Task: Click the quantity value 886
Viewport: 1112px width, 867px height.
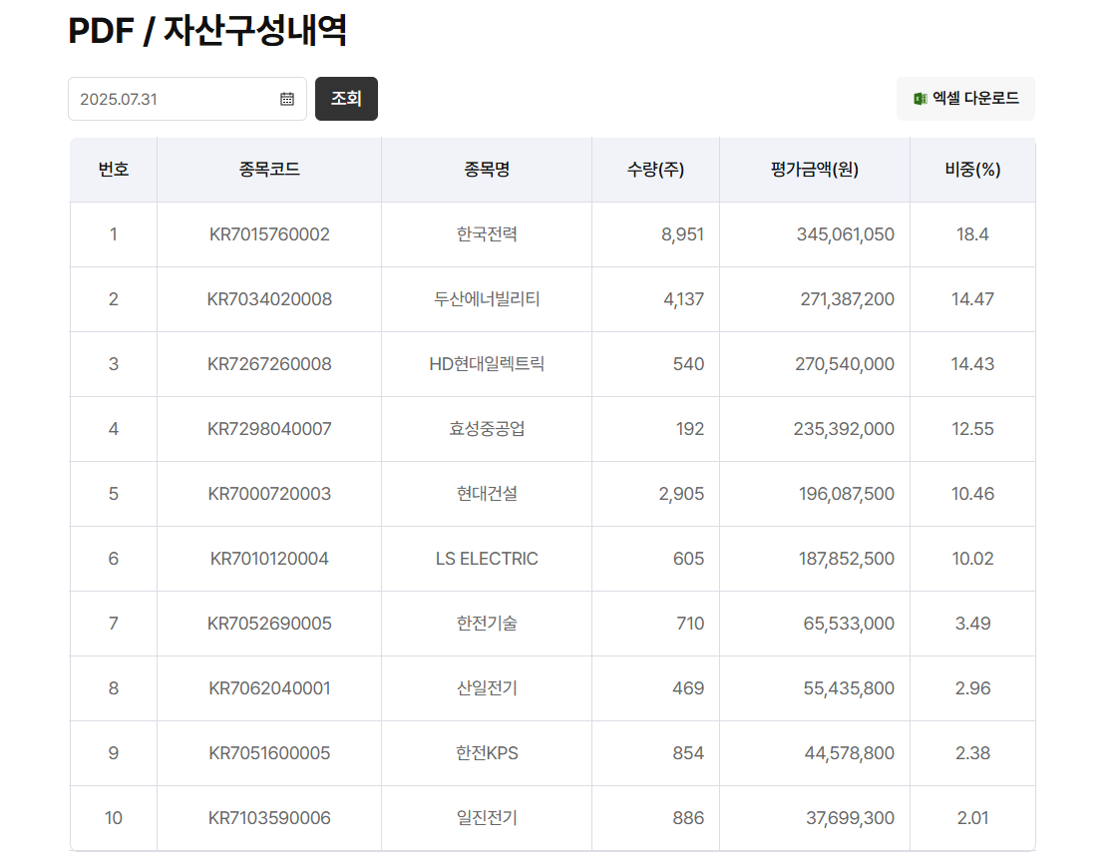Action: [688, 818]
